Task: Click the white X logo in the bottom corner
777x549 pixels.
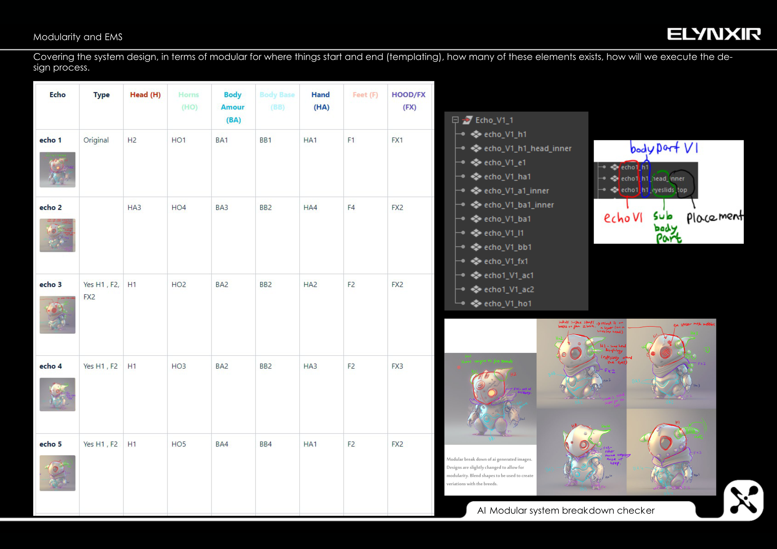Action: (743, 500)
